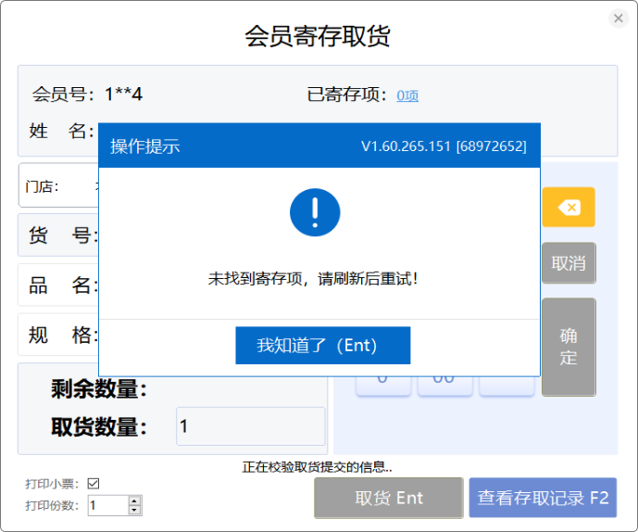
Task: Open 查看存取记录 F2 records
Action: pos(543,498)
